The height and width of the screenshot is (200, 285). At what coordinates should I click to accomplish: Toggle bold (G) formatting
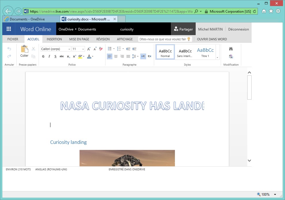pyautogui.click(x=43, y=56)
